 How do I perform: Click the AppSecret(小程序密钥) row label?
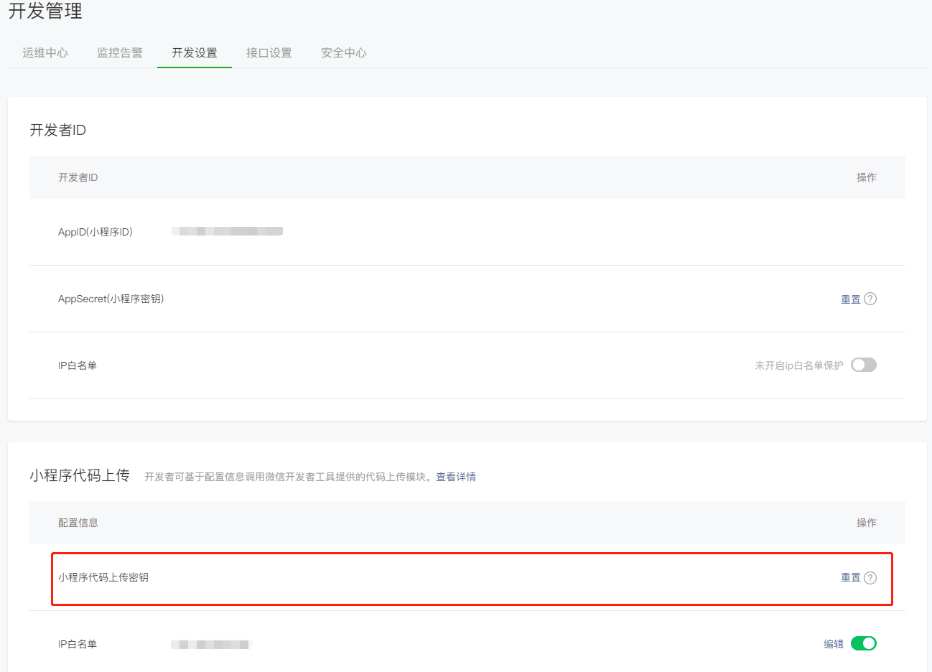point(111,299)
